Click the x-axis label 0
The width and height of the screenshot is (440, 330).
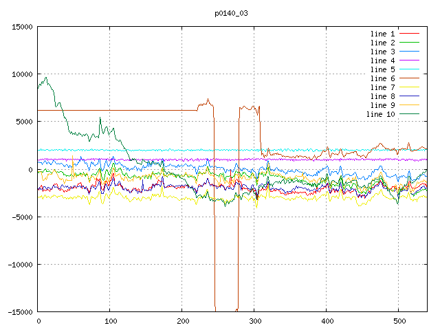coord(38,321)
